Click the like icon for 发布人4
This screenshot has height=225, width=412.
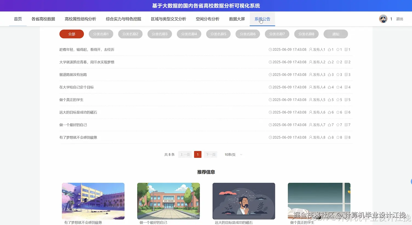pos(329,87)
